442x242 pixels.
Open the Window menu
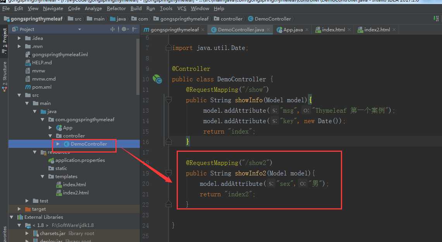point(200,9)
